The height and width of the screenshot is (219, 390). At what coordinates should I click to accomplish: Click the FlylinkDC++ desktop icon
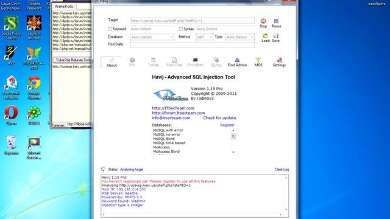[34, 58]
